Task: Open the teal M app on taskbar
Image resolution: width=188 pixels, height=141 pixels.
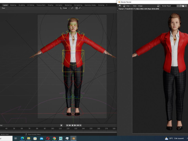Action: tap(61, 138)
